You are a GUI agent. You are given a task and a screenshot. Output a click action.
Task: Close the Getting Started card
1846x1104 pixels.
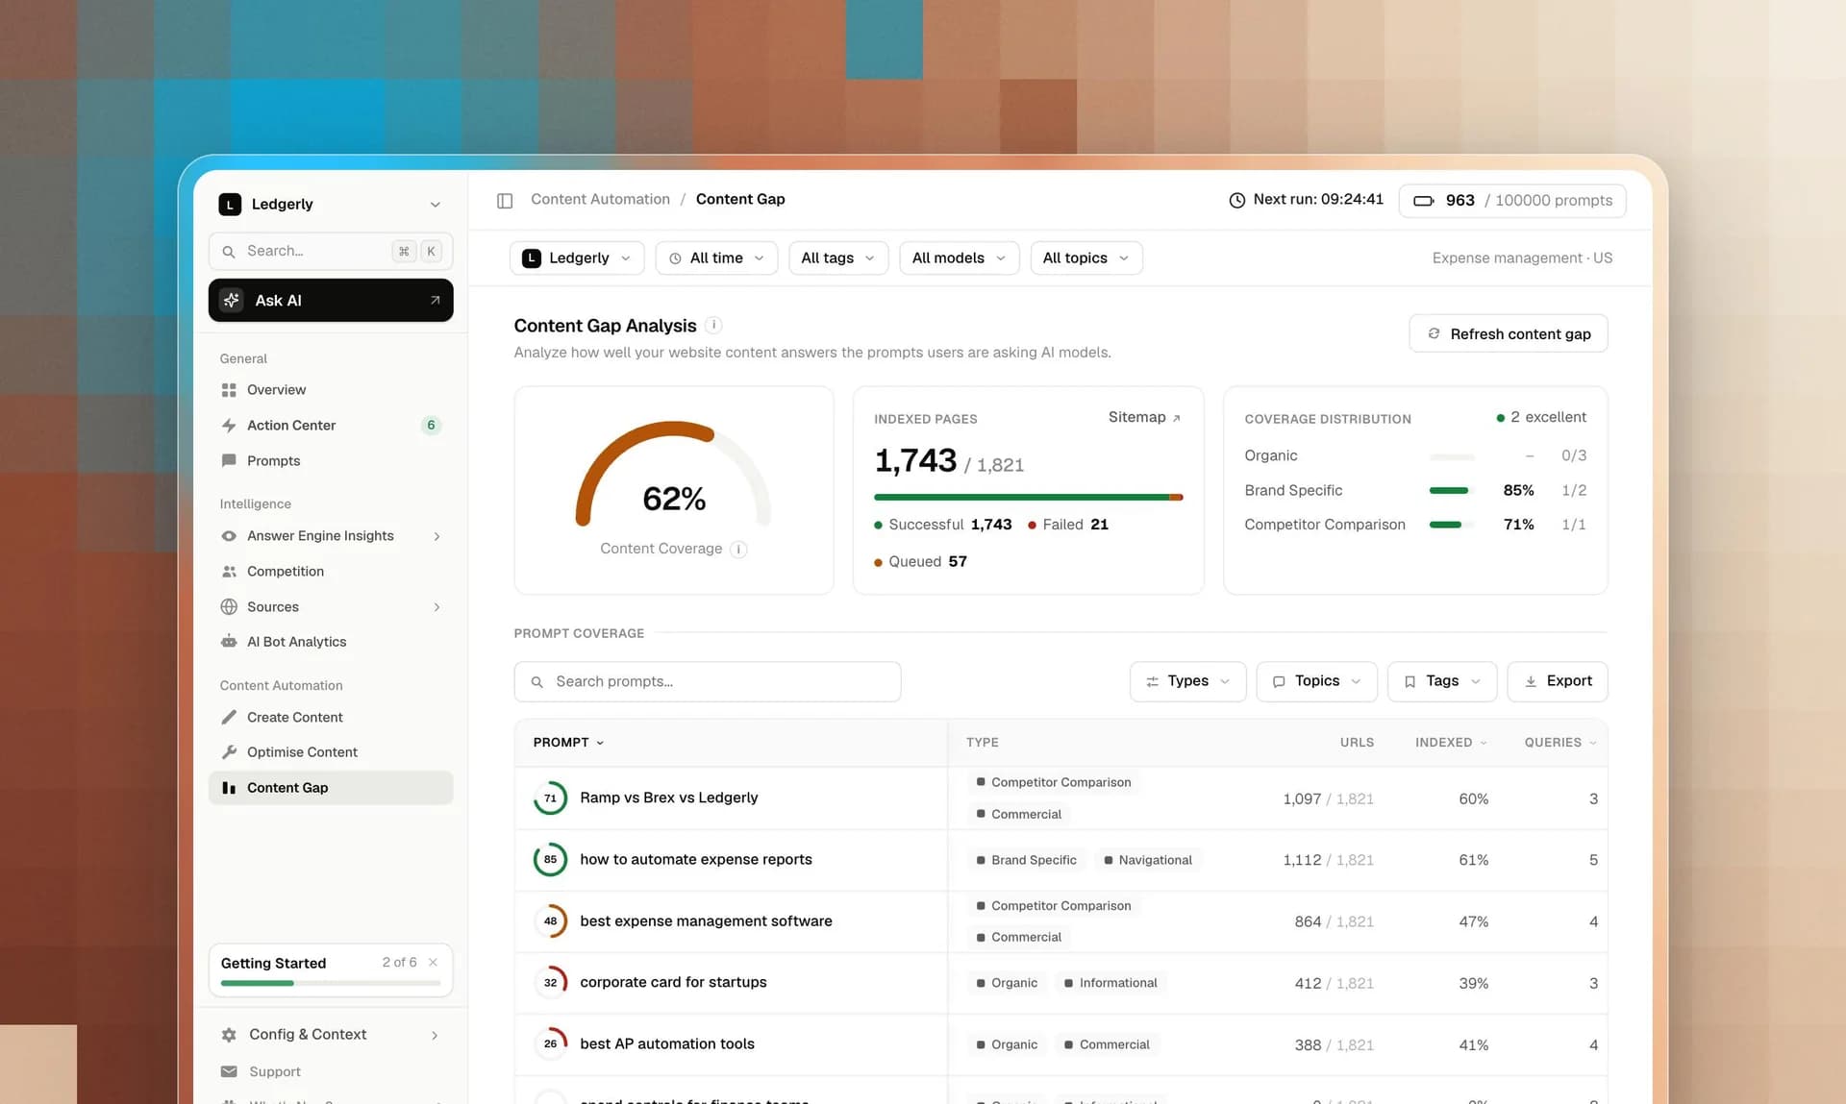[433, 963]
